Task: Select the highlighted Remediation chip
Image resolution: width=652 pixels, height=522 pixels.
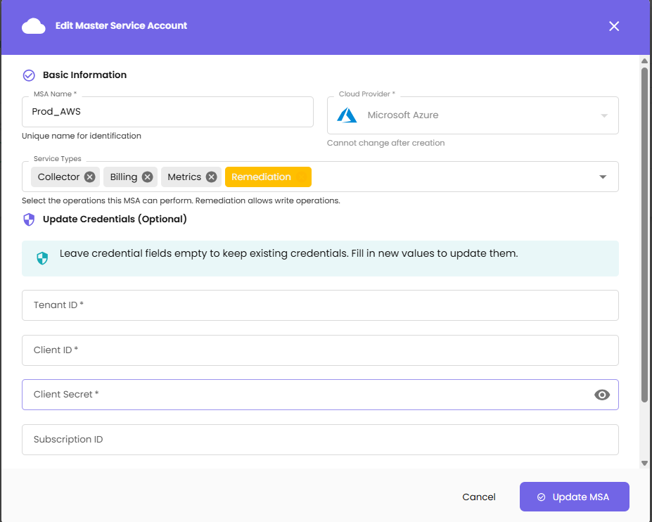Action: 267,177
